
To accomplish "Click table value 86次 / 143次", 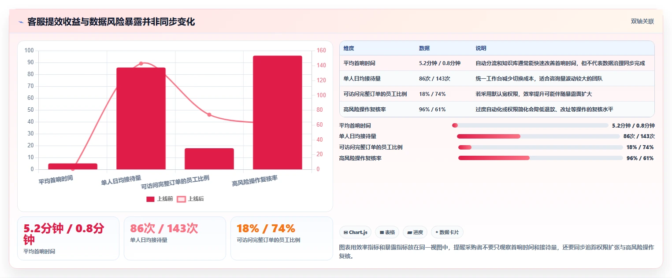I will [x=434, y=79].
